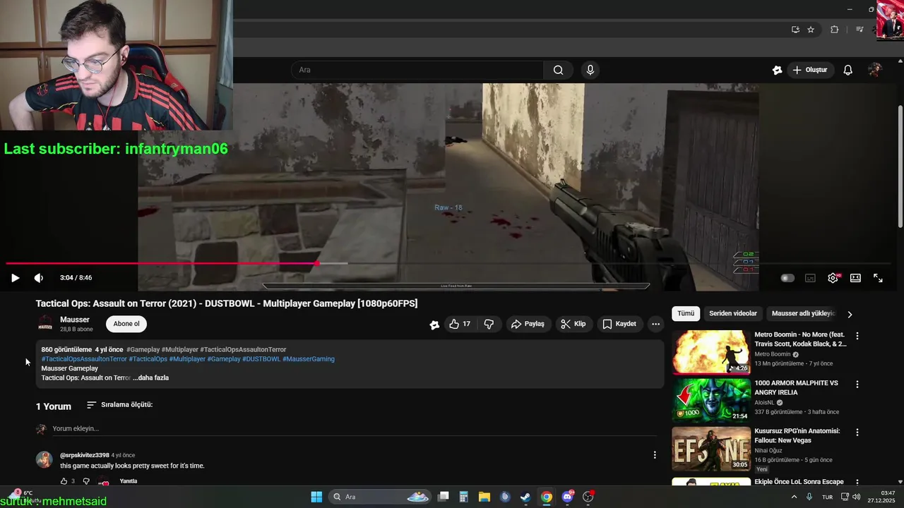Screen dimensions: 904x508
Task: Save the video with Kaydet
Action: tap(619, 324)
